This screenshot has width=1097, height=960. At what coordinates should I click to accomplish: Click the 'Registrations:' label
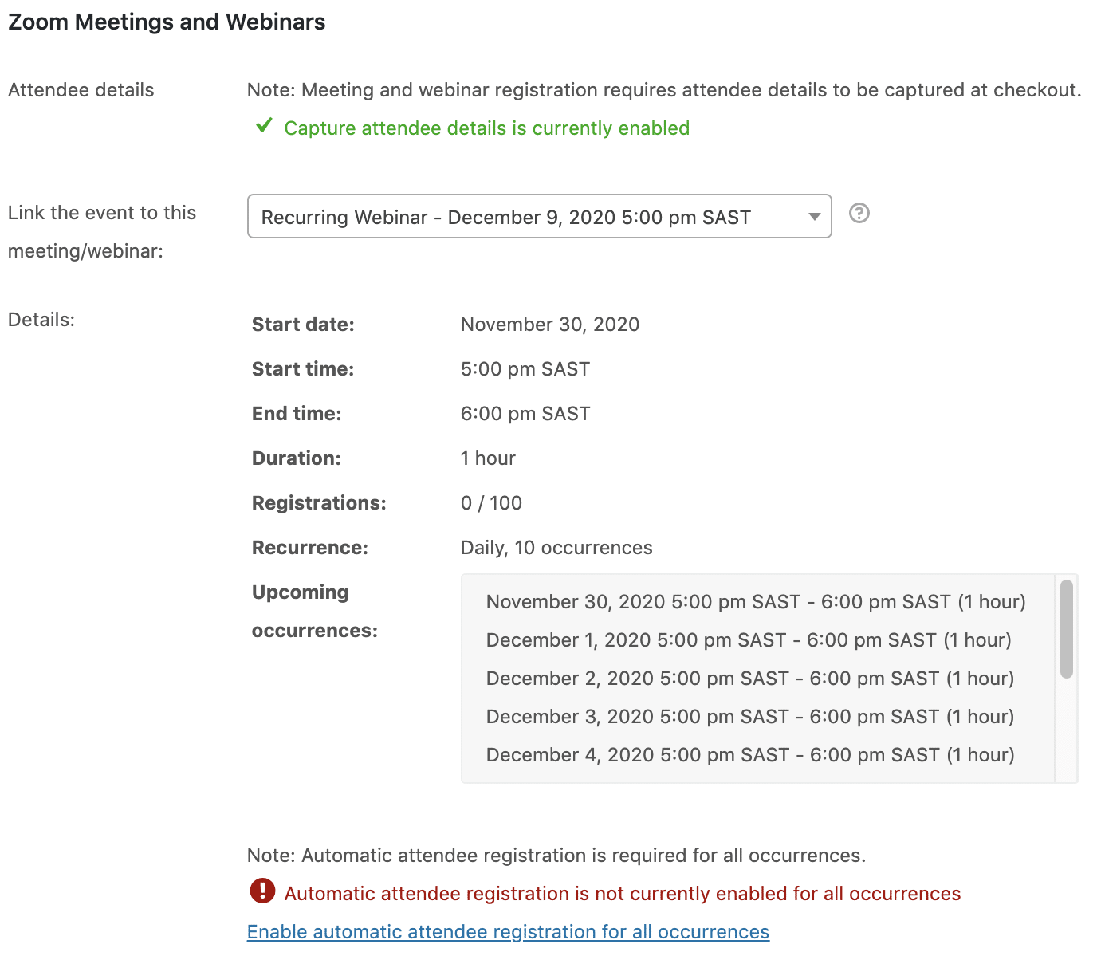(x=319, y=503)
